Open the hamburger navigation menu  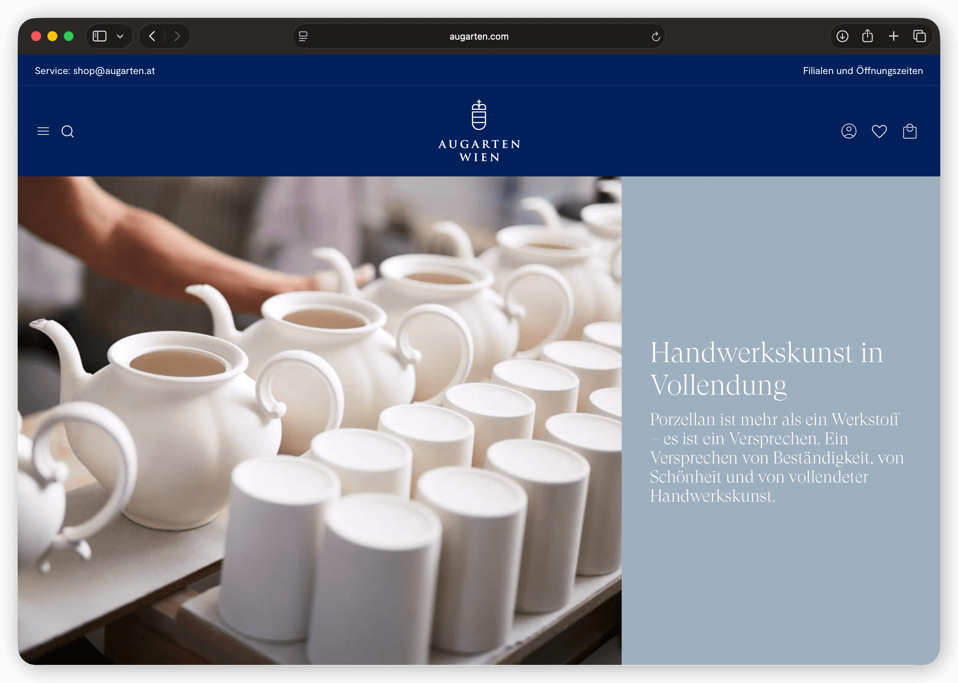[43, 131]
